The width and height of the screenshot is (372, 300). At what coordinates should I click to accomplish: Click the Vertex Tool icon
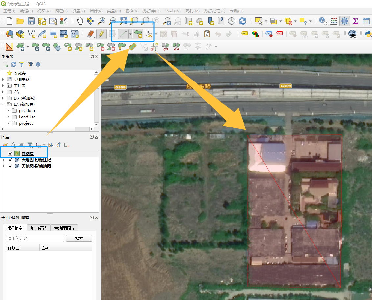tap(149, 34)
